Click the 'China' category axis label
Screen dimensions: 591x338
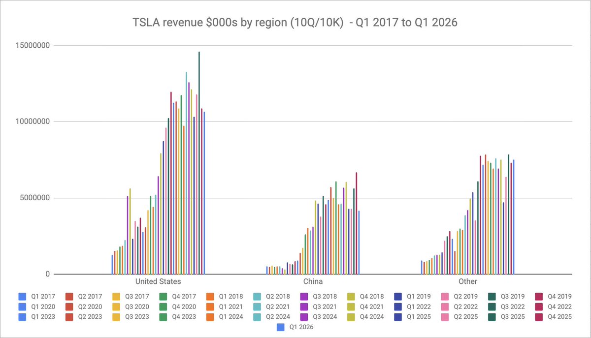[x=313, y=281]
